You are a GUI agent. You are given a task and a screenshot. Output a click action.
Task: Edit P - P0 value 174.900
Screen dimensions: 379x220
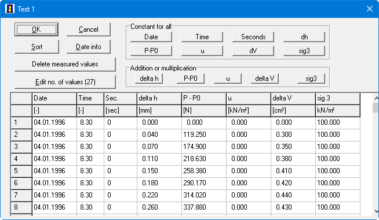[x=204, y=147]
